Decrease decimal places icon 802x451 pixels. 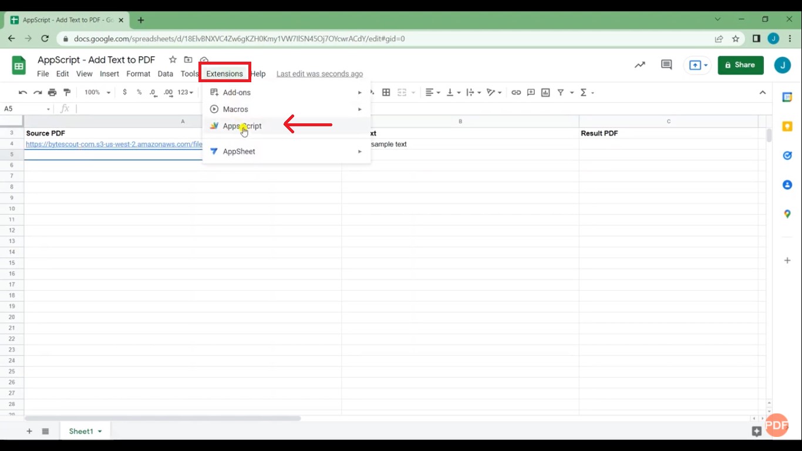(x=153, y=92)
